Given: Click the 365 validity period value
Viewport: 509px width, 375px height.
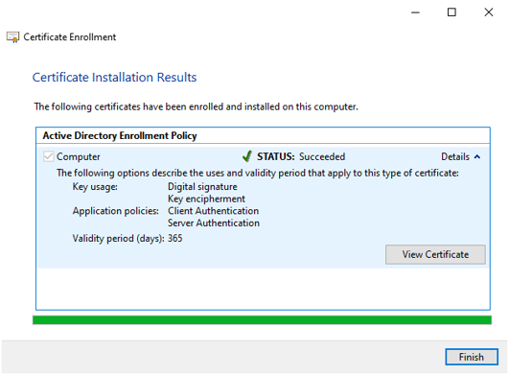Looking at the screenshot, I should click(175, 238).
